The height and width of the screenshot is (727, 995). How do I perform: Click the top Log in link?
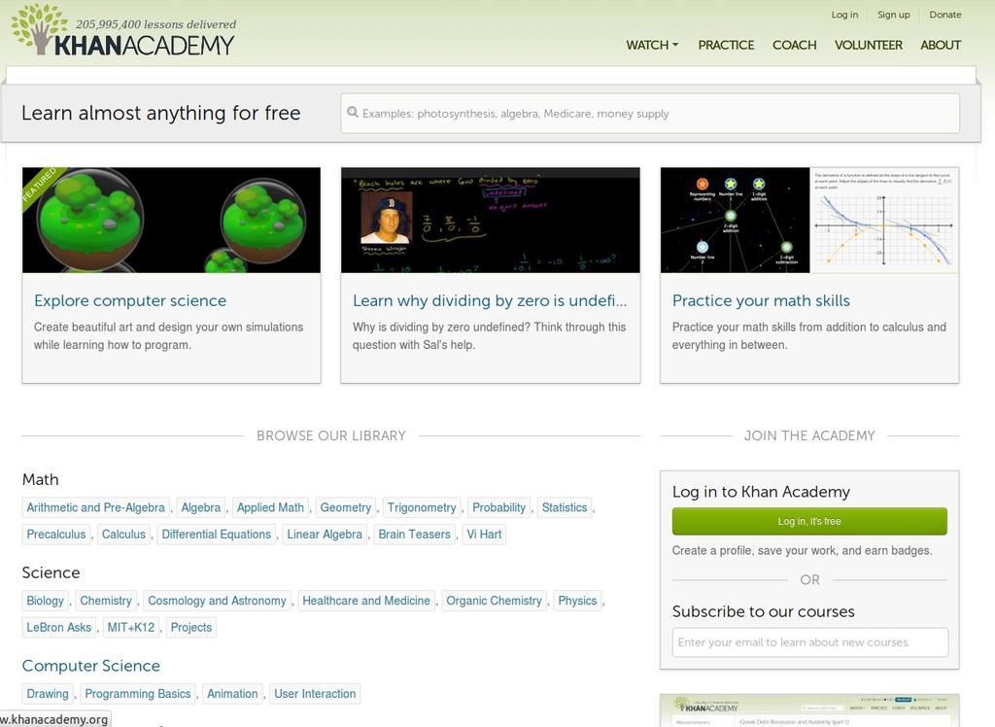(x=844, y=15)
